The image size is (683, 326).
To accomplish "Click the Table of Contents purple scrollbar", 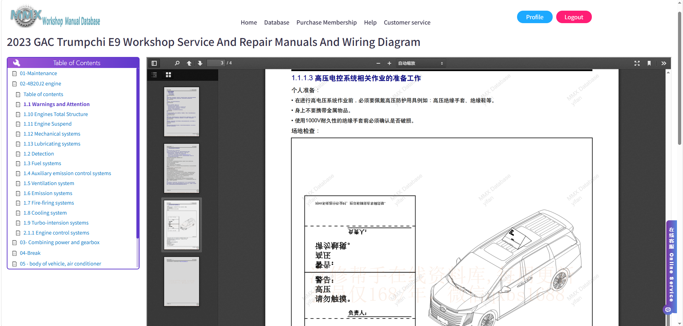I will click(137, 153).
